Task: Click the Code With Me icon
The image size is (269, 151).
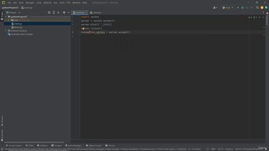Action: pos(266,8)
